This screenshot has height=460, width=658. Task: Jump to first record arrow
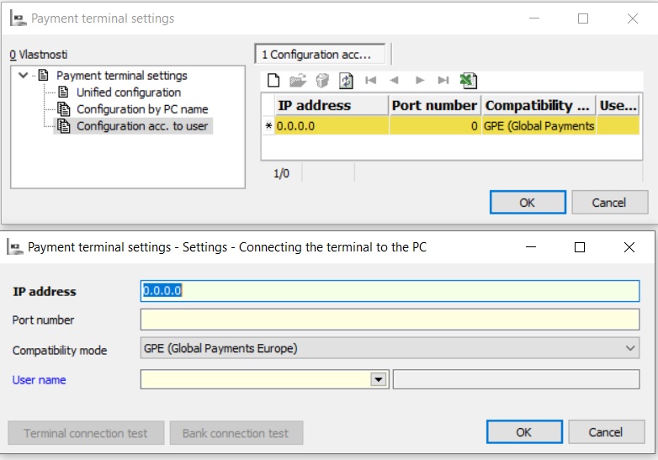(x=371, y=81)
